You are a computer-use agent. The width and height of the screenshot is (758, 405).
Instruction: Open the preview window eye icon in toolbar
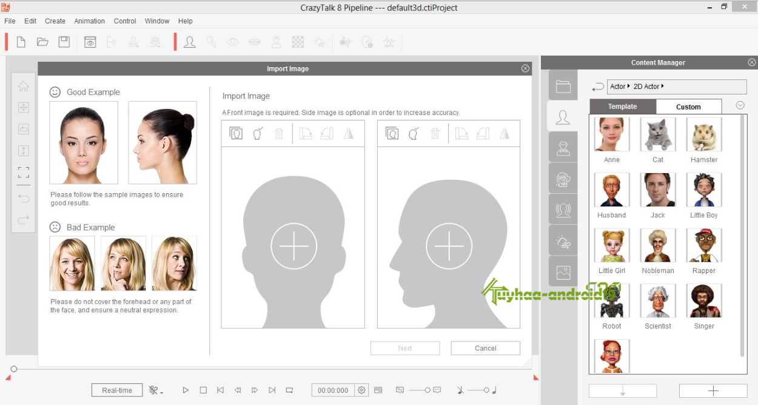[x=90, y=42]
